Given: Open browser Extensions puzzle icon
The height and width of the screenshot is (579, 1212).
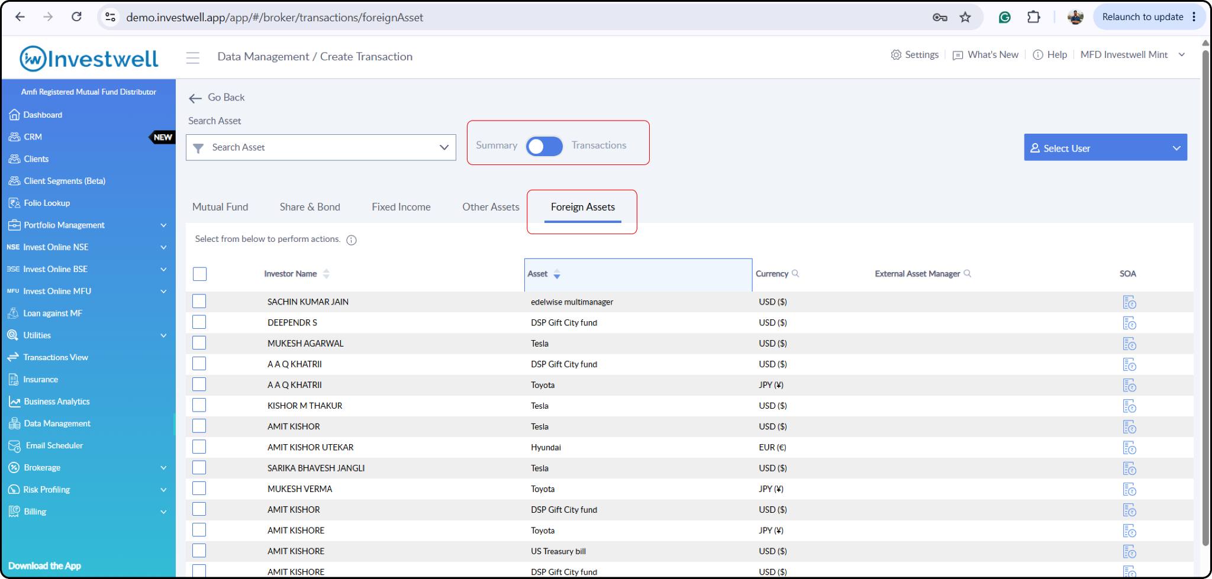Looking at the screenshot, I should 1033,17.
